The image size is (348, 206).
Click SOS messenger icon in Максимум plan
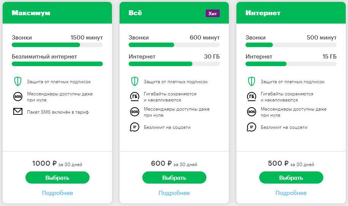(x=17, y=97)
